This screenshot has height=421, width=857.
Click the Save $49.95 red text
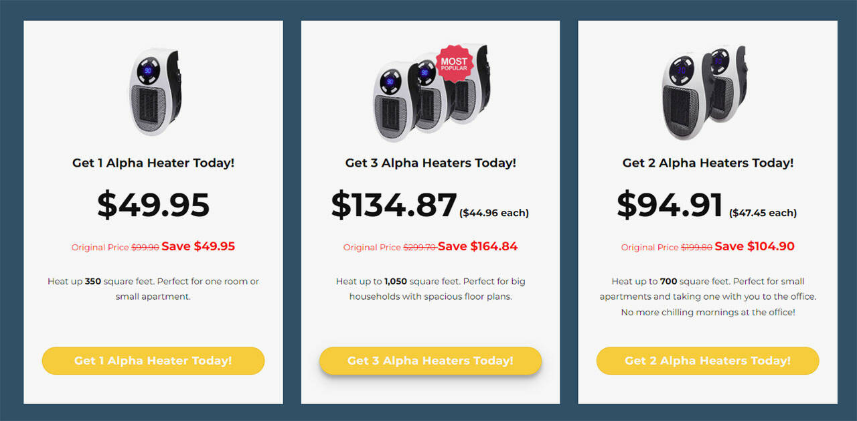coord(198,246)
